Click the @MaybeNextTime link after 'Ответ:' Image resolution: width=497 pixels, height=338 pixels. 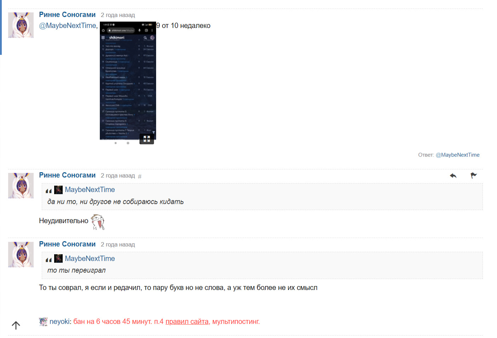click(x=457, y=155)
